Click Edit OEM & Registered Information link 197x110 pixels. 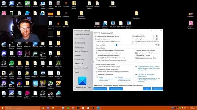tap(146, 75)
